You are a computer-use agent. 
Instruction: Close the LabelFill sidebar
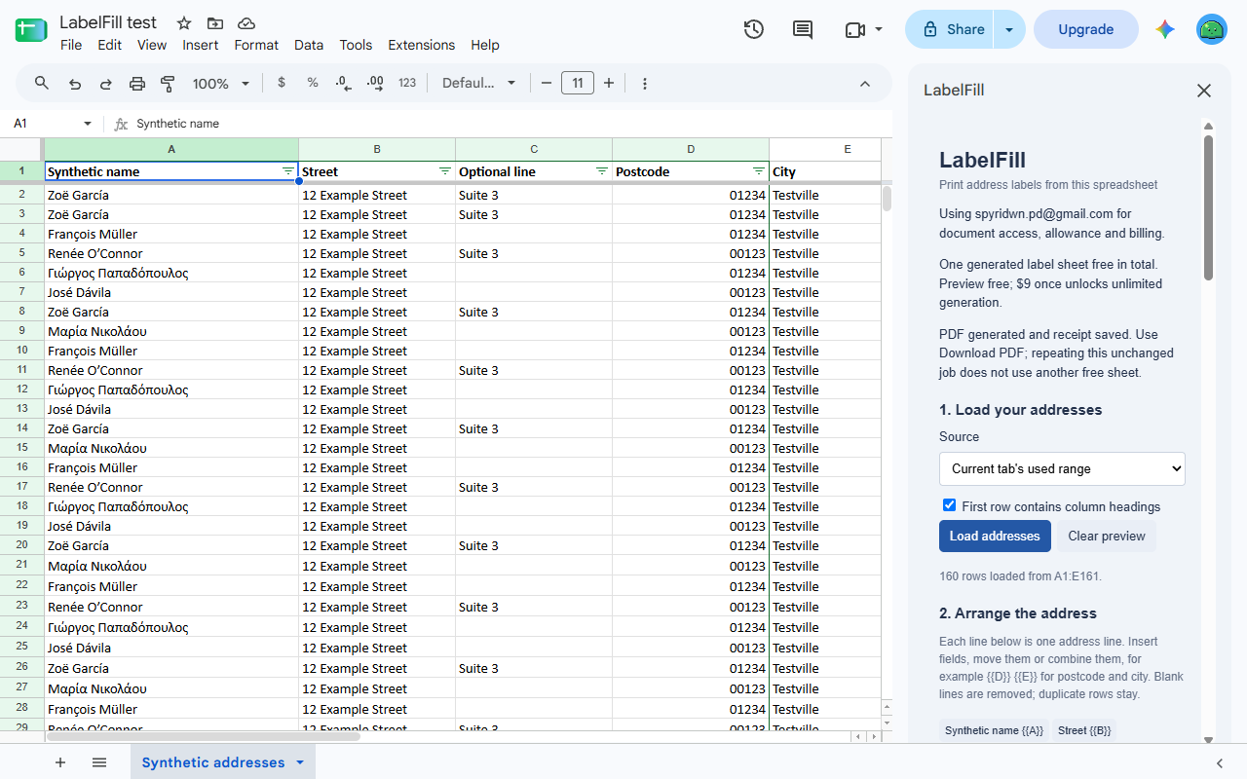[1204, 91]
